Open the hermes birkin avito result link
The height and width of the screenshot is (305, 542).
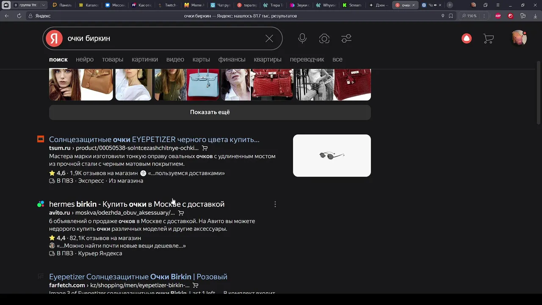click(x=137, y=204)
